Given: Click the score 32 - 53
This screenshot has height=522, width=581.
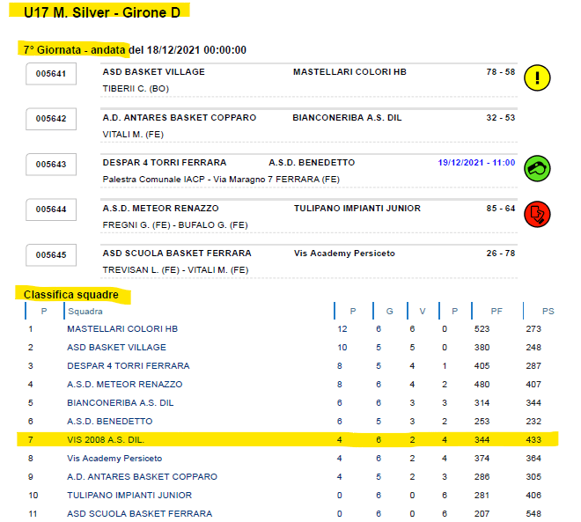Looking at the screenshot, I should (501, 117).
